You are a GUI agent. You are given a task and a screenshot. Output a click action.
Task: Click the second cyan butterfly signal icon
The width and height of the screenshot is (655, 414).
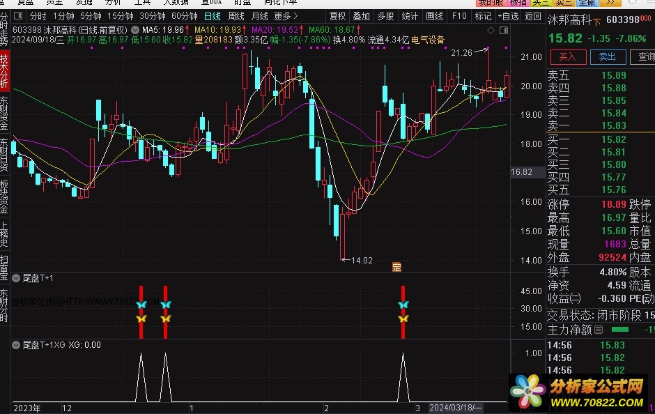pyautogui.click(x=166, y=305)
